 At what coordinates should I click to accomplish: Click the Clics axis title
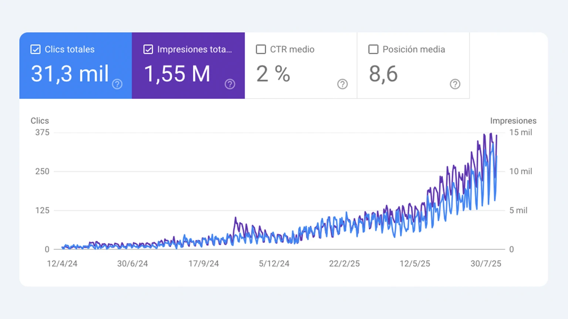pyautogui.click(x=40, y=121)
